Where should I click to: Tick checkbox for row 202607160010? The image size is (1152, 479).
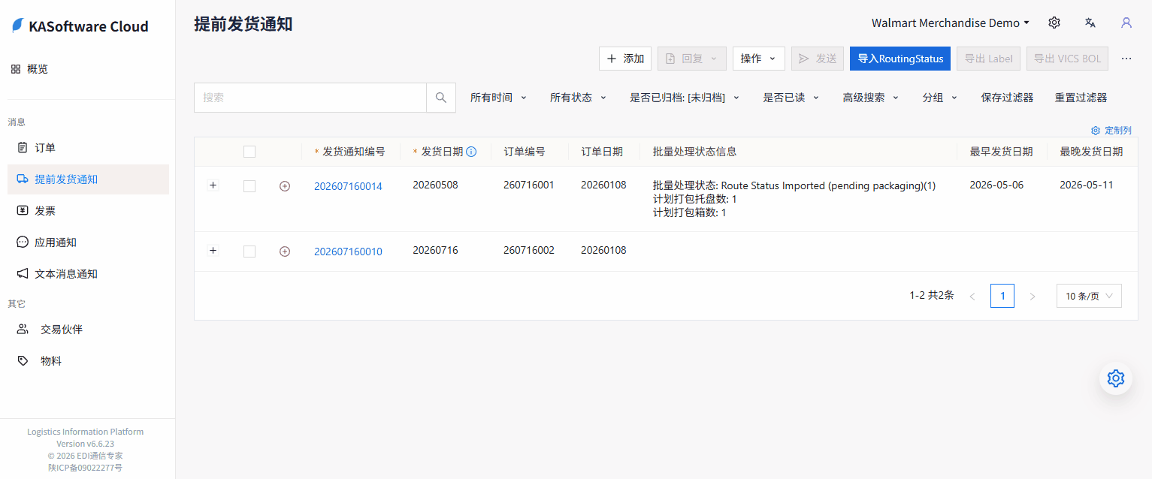coord(249,252)
